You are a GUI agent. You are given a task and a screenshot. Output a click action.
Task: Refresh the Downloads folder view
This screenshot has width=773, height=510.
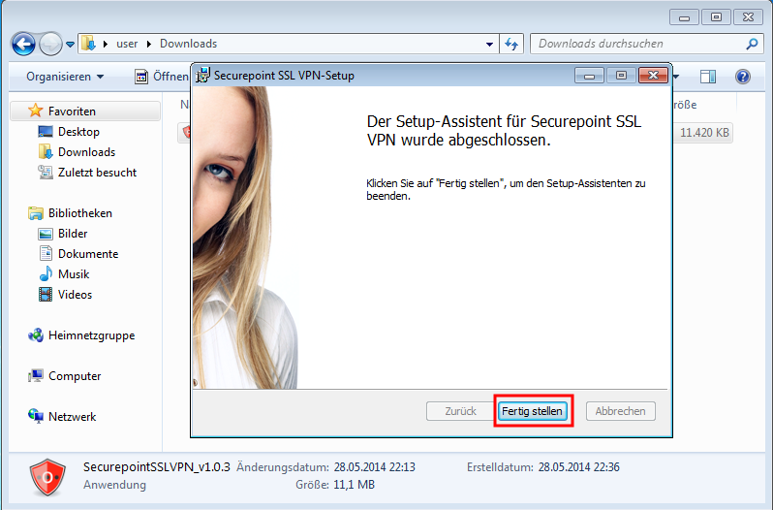pyautogui.click(x=511, y=44)
